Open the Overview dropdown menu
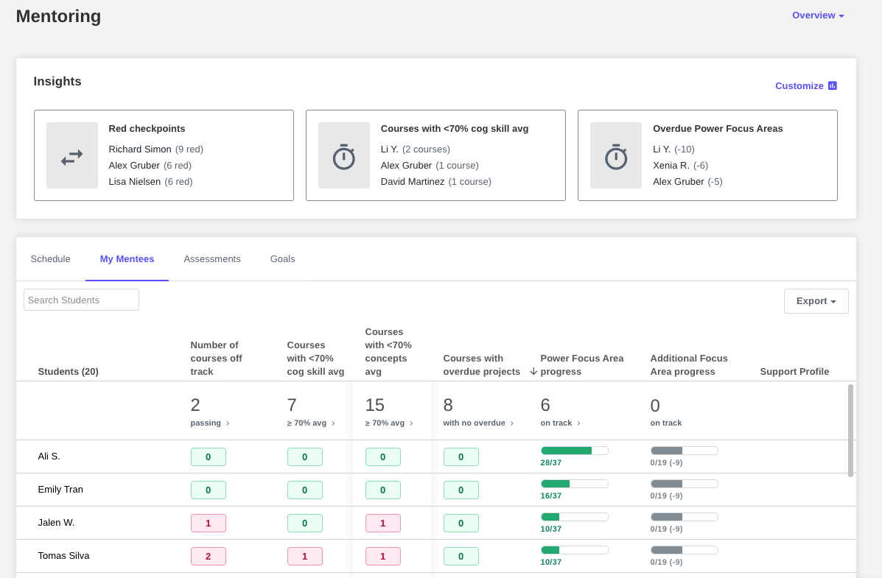 (817, 15)
